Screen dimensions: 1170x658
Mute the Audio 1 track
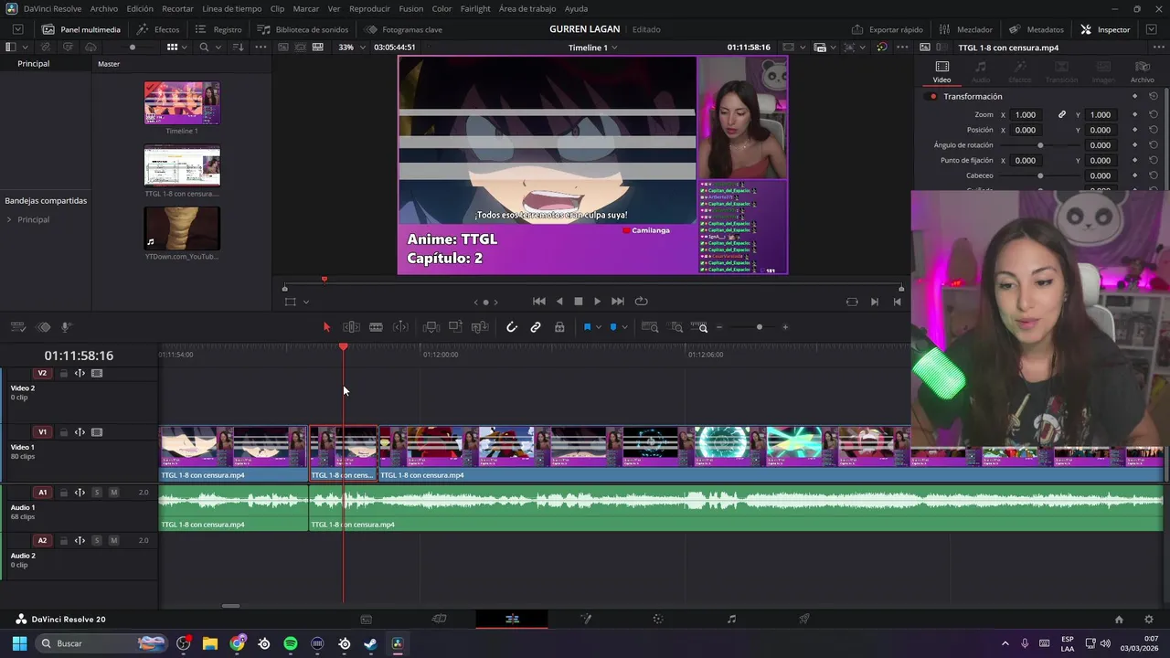pyautogui.click(x=113, y=493)
